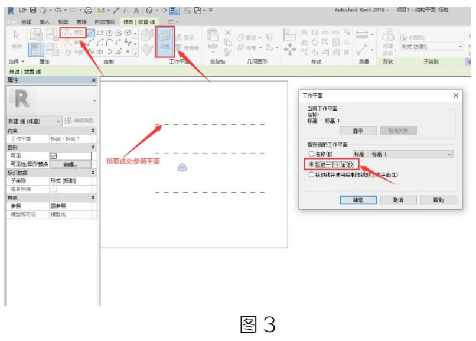The height and width of the screenshot is (341, 476).
Task: Collapse the 其他 section chevron
Action: pos(93,197)
